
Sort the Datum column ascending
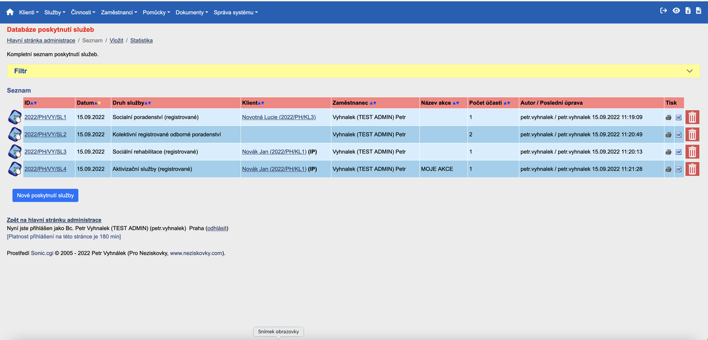point(96,103)
